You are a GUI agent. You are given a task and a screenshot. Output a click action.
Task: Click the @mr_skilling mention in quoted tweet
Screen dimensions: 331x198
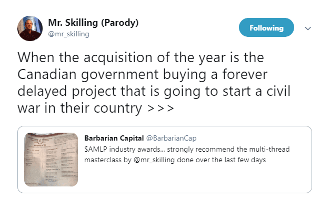click(154, 160)
